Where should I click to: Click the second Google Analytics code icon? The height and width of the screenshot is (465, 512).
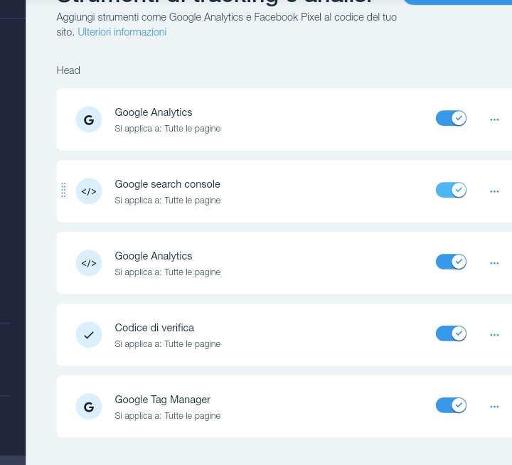[89, 263]
